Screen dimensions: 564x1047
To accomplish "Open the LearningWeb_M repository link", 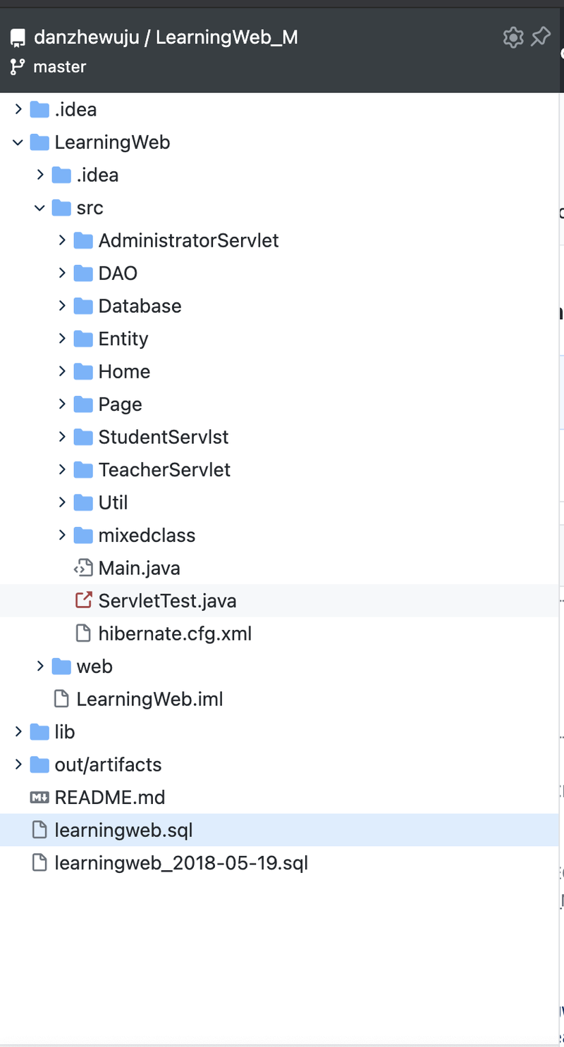I will coord(227,37).
